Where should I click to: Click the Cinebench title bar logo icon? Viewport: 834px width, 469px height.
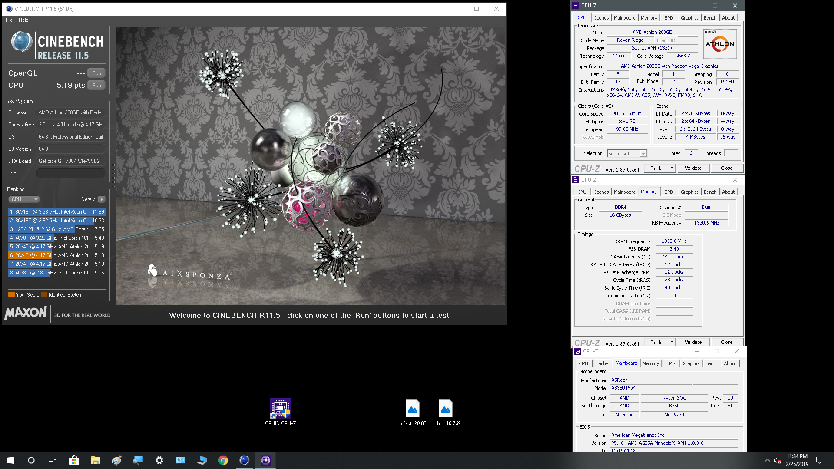[x=9, y=9]
